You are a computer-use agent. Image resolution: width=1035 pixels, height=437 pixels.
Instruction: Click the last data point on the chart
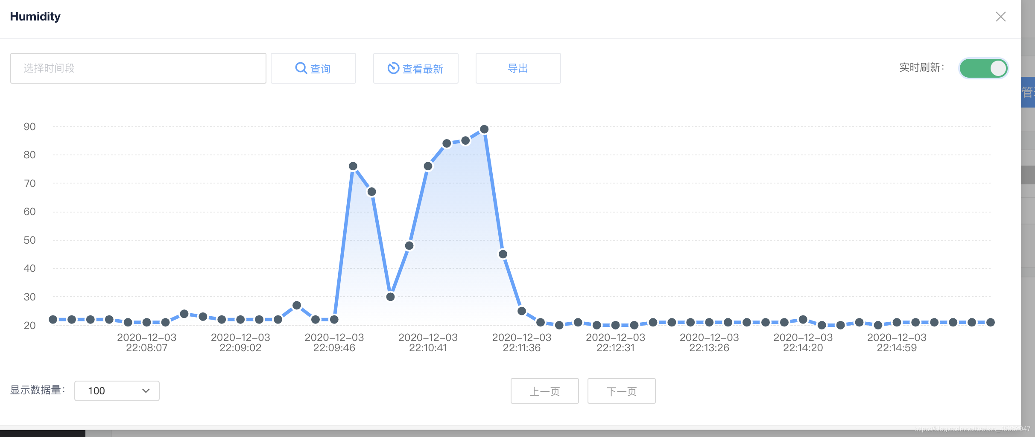pyautogui.click(x=991, y=322)
